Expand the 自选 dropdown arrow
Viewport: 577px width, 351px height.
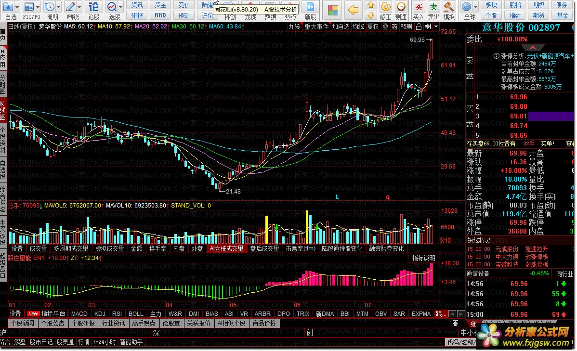coord(17,7)
